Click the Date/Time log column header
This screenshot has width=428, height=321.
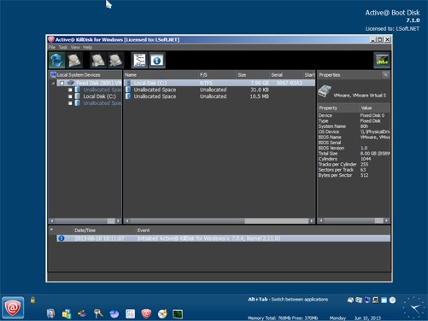104,231
